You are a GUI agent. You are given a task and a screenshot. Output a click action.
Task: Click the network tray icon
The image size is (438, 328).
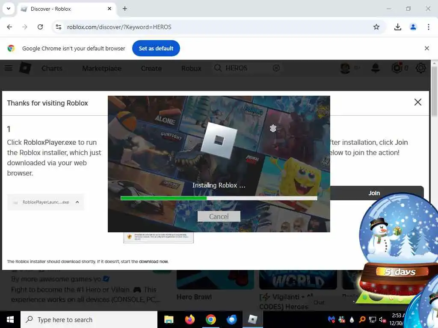373,319
